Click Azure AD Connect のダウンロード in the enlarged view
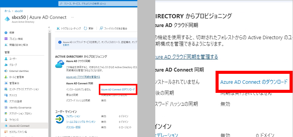The image size is (293, 137). click(254, 82)
